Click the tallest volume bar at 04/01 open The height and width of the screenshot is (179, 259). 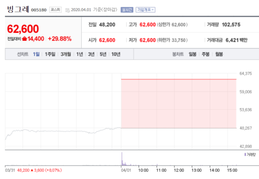pyautogui.click(x=122, y=159)
